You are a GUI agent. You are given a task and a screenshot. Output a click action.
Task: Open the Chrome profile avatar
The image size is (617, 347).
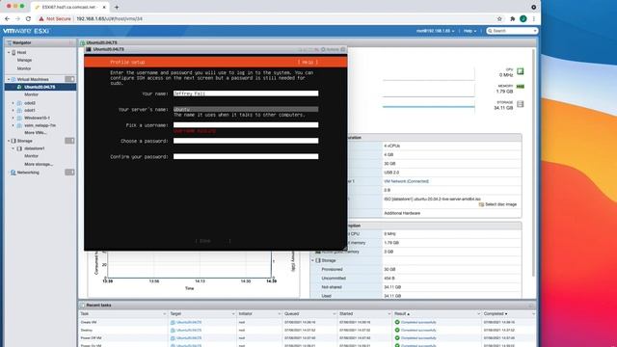(x=523, y=18)
